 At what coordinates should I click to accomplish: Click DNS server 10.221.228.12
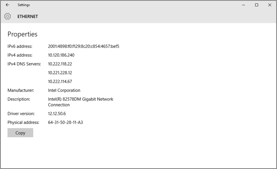pos(60,73)
